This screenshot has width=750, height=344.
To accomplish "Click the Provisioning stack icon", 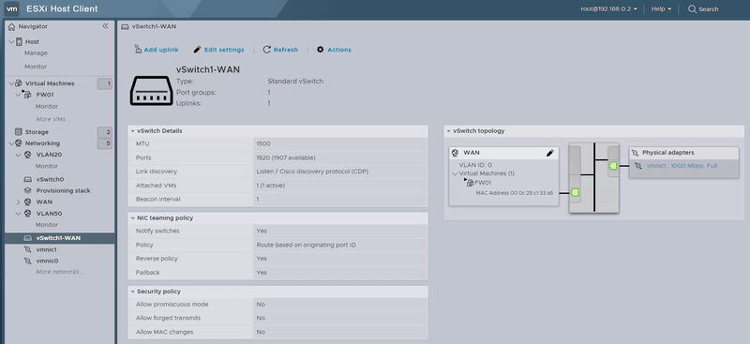I will pyautogui.click(x=28, y=190).
